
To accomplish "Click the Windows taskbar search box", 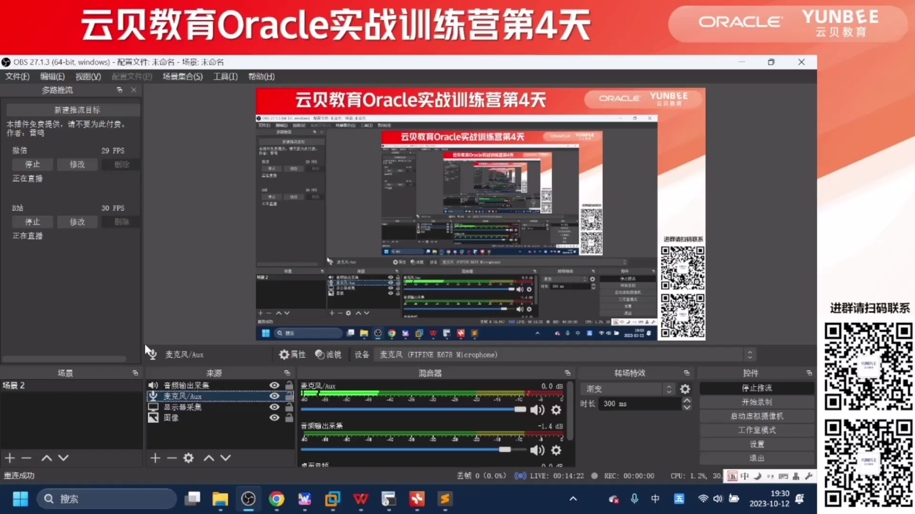I will click(107, 498).
